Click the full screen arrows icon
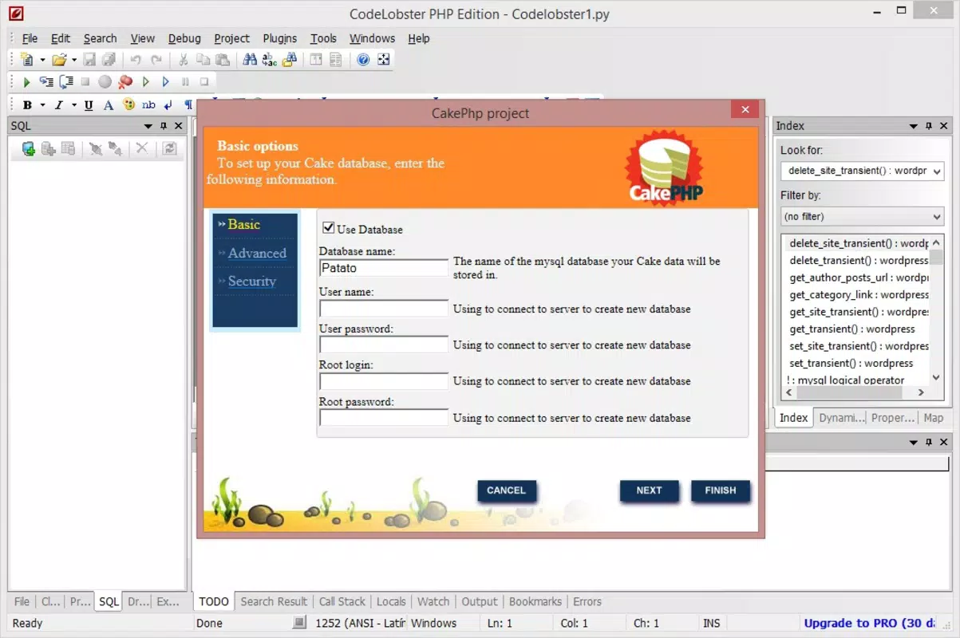Screen dimensions: 960x638 (384, 60)
